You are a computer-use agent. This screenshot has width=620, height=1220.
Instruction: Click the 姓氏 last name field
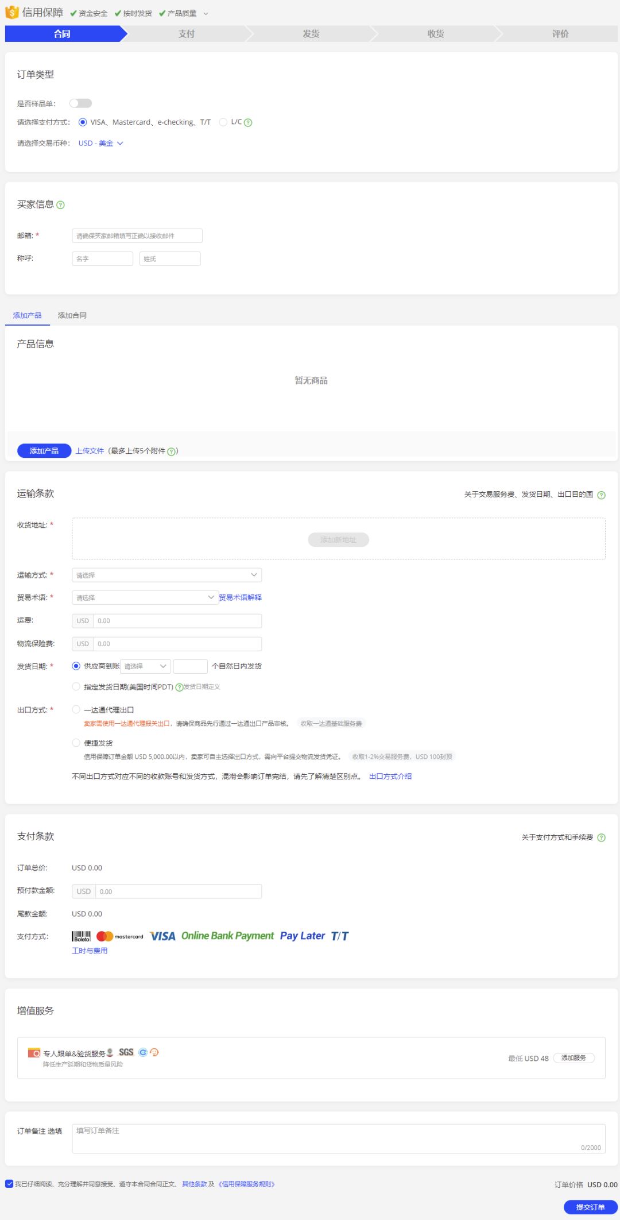click(x=170, y=259)
